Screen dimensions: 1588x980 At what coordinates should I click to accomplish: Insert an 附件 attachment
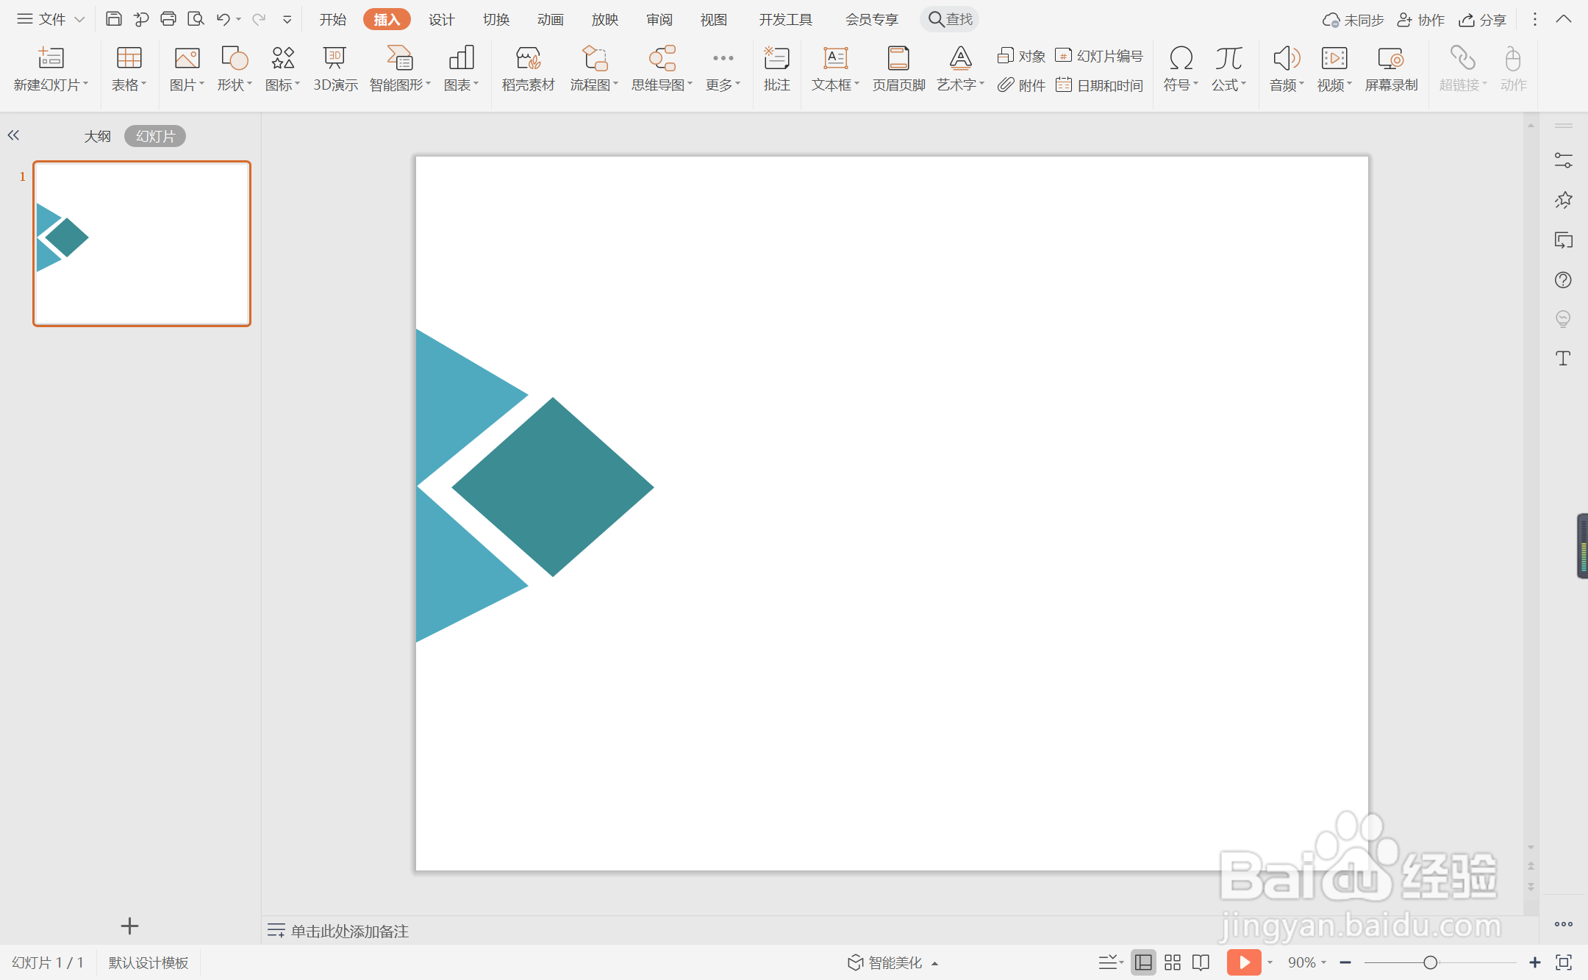[1022, 85]
